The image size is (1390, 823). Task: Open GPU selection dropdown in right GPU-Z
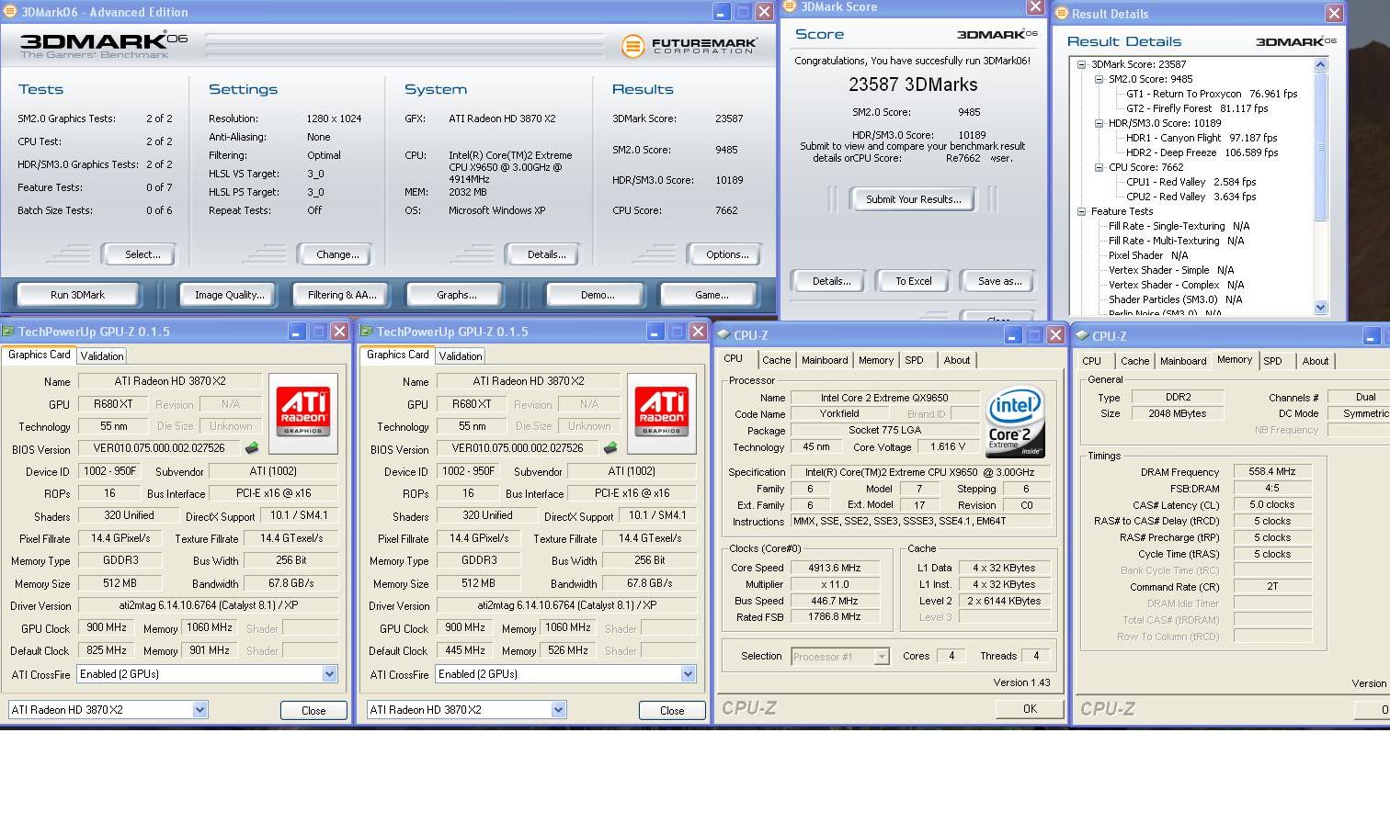(x=558, y=710)
